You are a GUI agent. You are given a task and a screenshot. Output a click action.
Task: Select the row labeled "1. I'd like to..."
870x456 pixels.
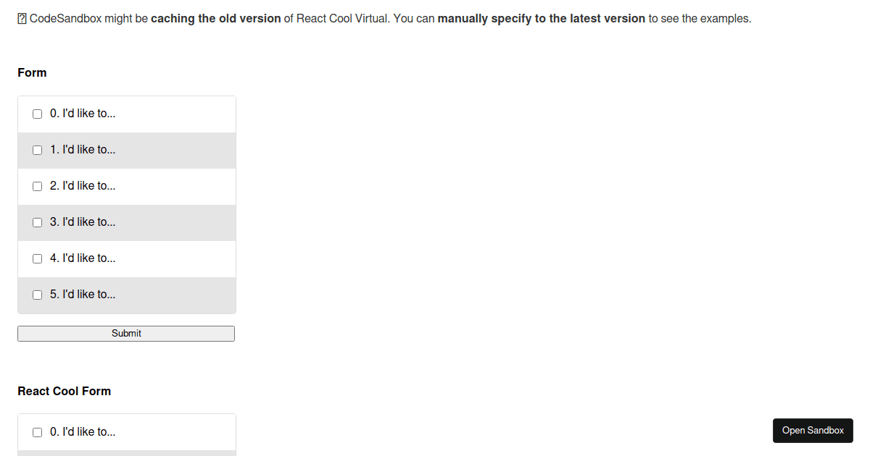[x=126, y=150]
